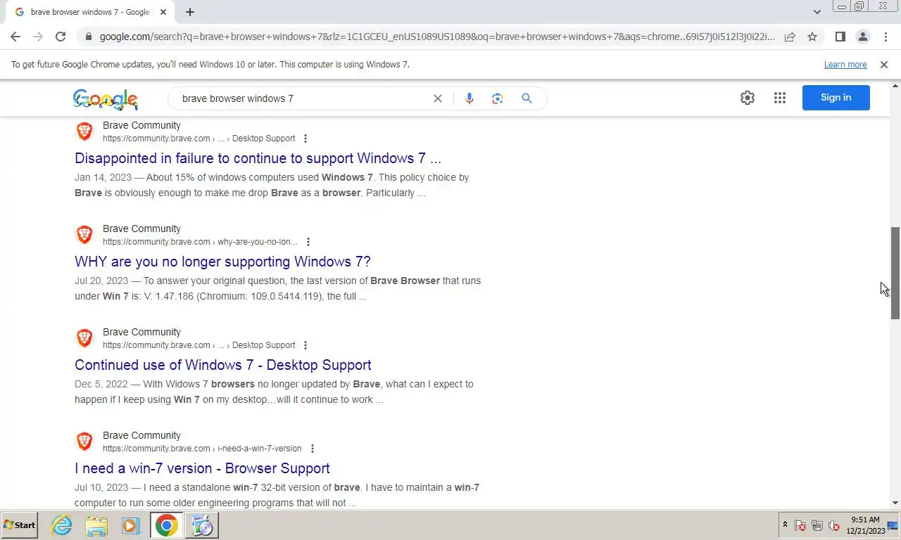Open the Learn more link
The height and width of the screenshot is (540, 901).
point(845,65)
